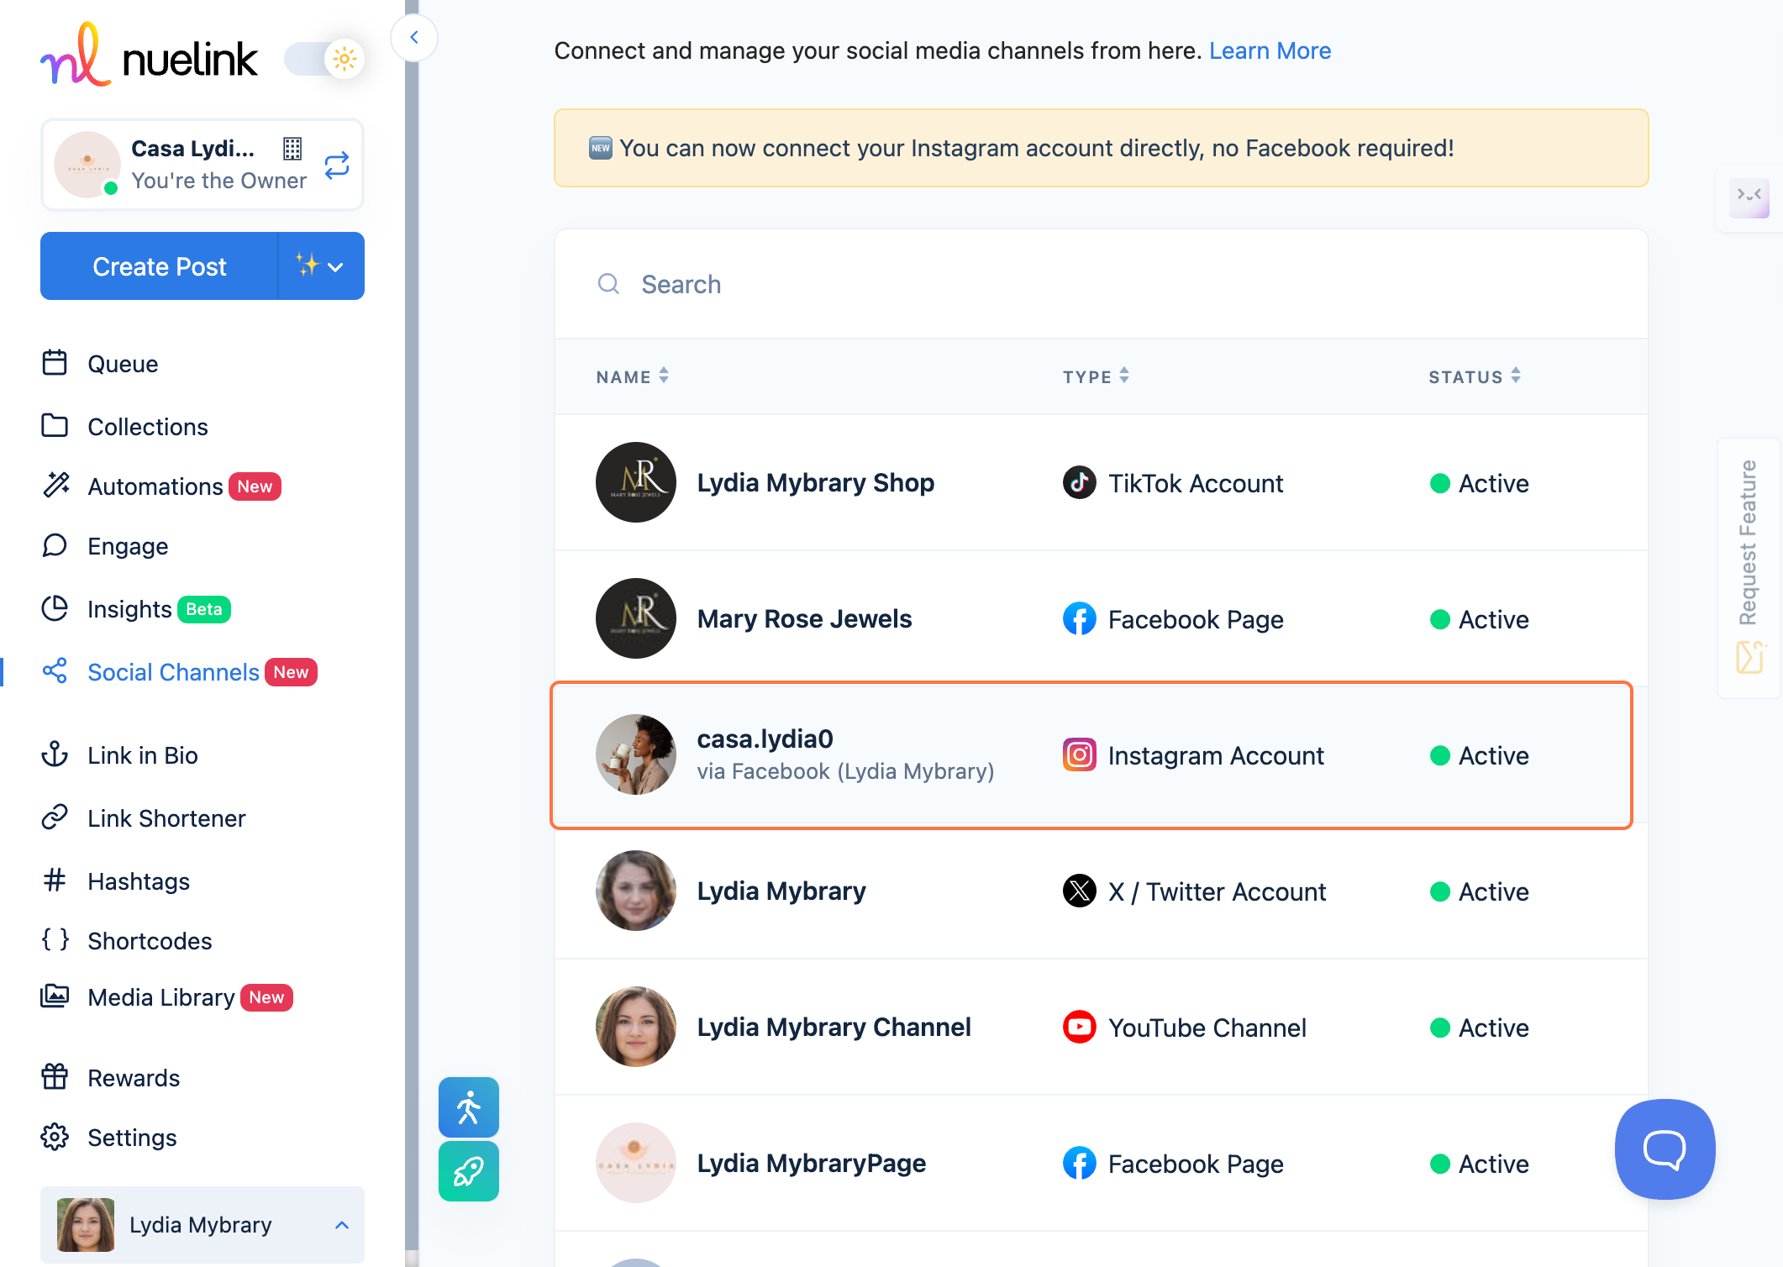Viewport: 1783px width, 1267px height.
Task: Open the Queue menu item
Action: pos(123,364)
